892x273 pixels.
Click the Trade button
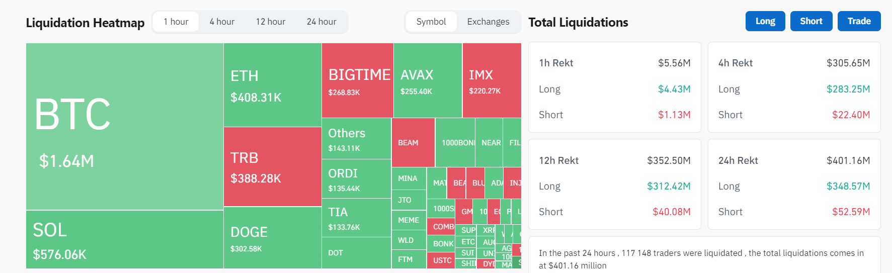pos(859,21)
